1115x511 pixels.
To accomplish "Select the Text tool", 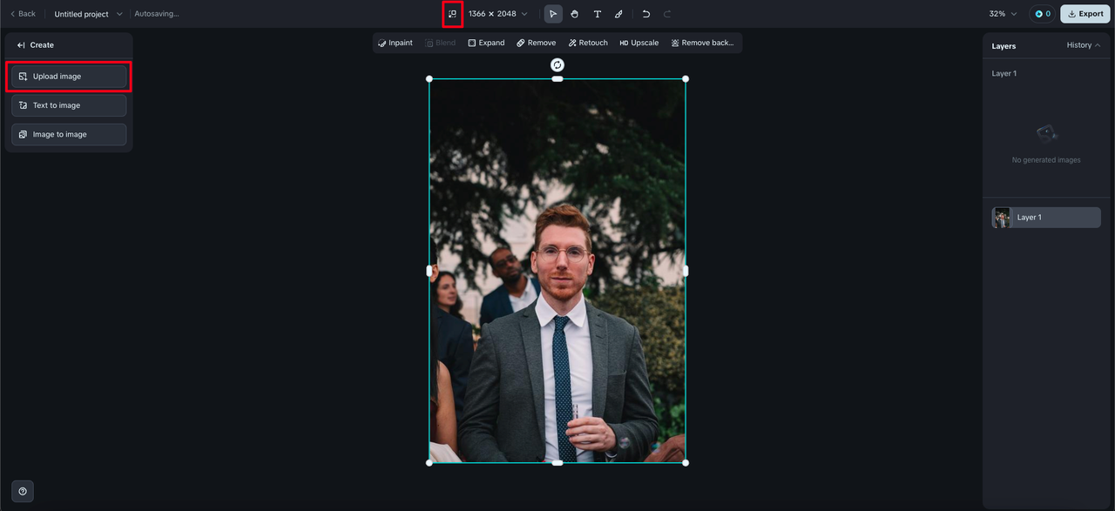I will [x=597, y=14].
